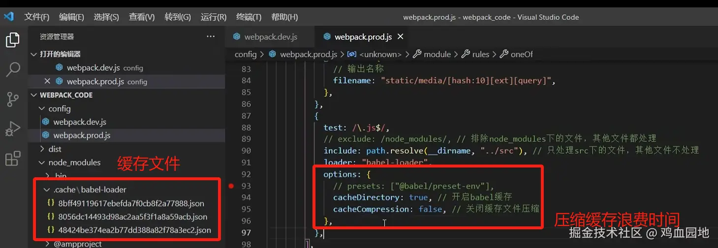The width and height of the screenshot is (718, 248).
Task: Open 查看(V) menu
Action: (142, 17)
